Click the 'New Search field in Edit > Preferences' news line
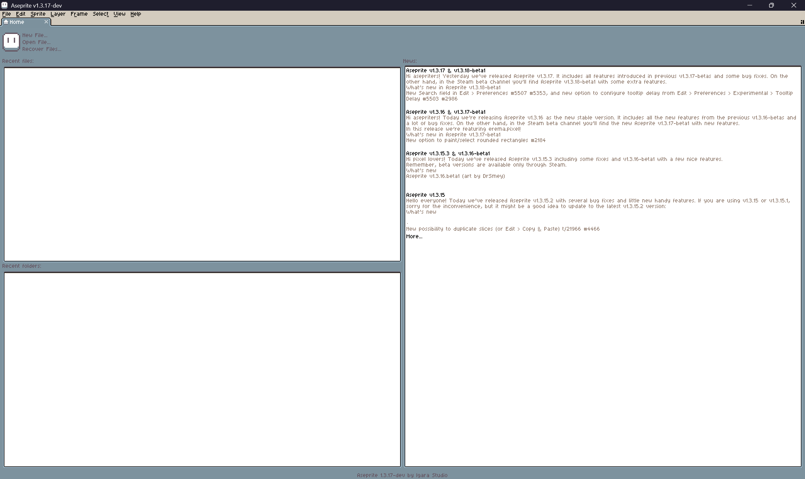The height and width of the screenshot is (479, 805). [x=599, y=96]
